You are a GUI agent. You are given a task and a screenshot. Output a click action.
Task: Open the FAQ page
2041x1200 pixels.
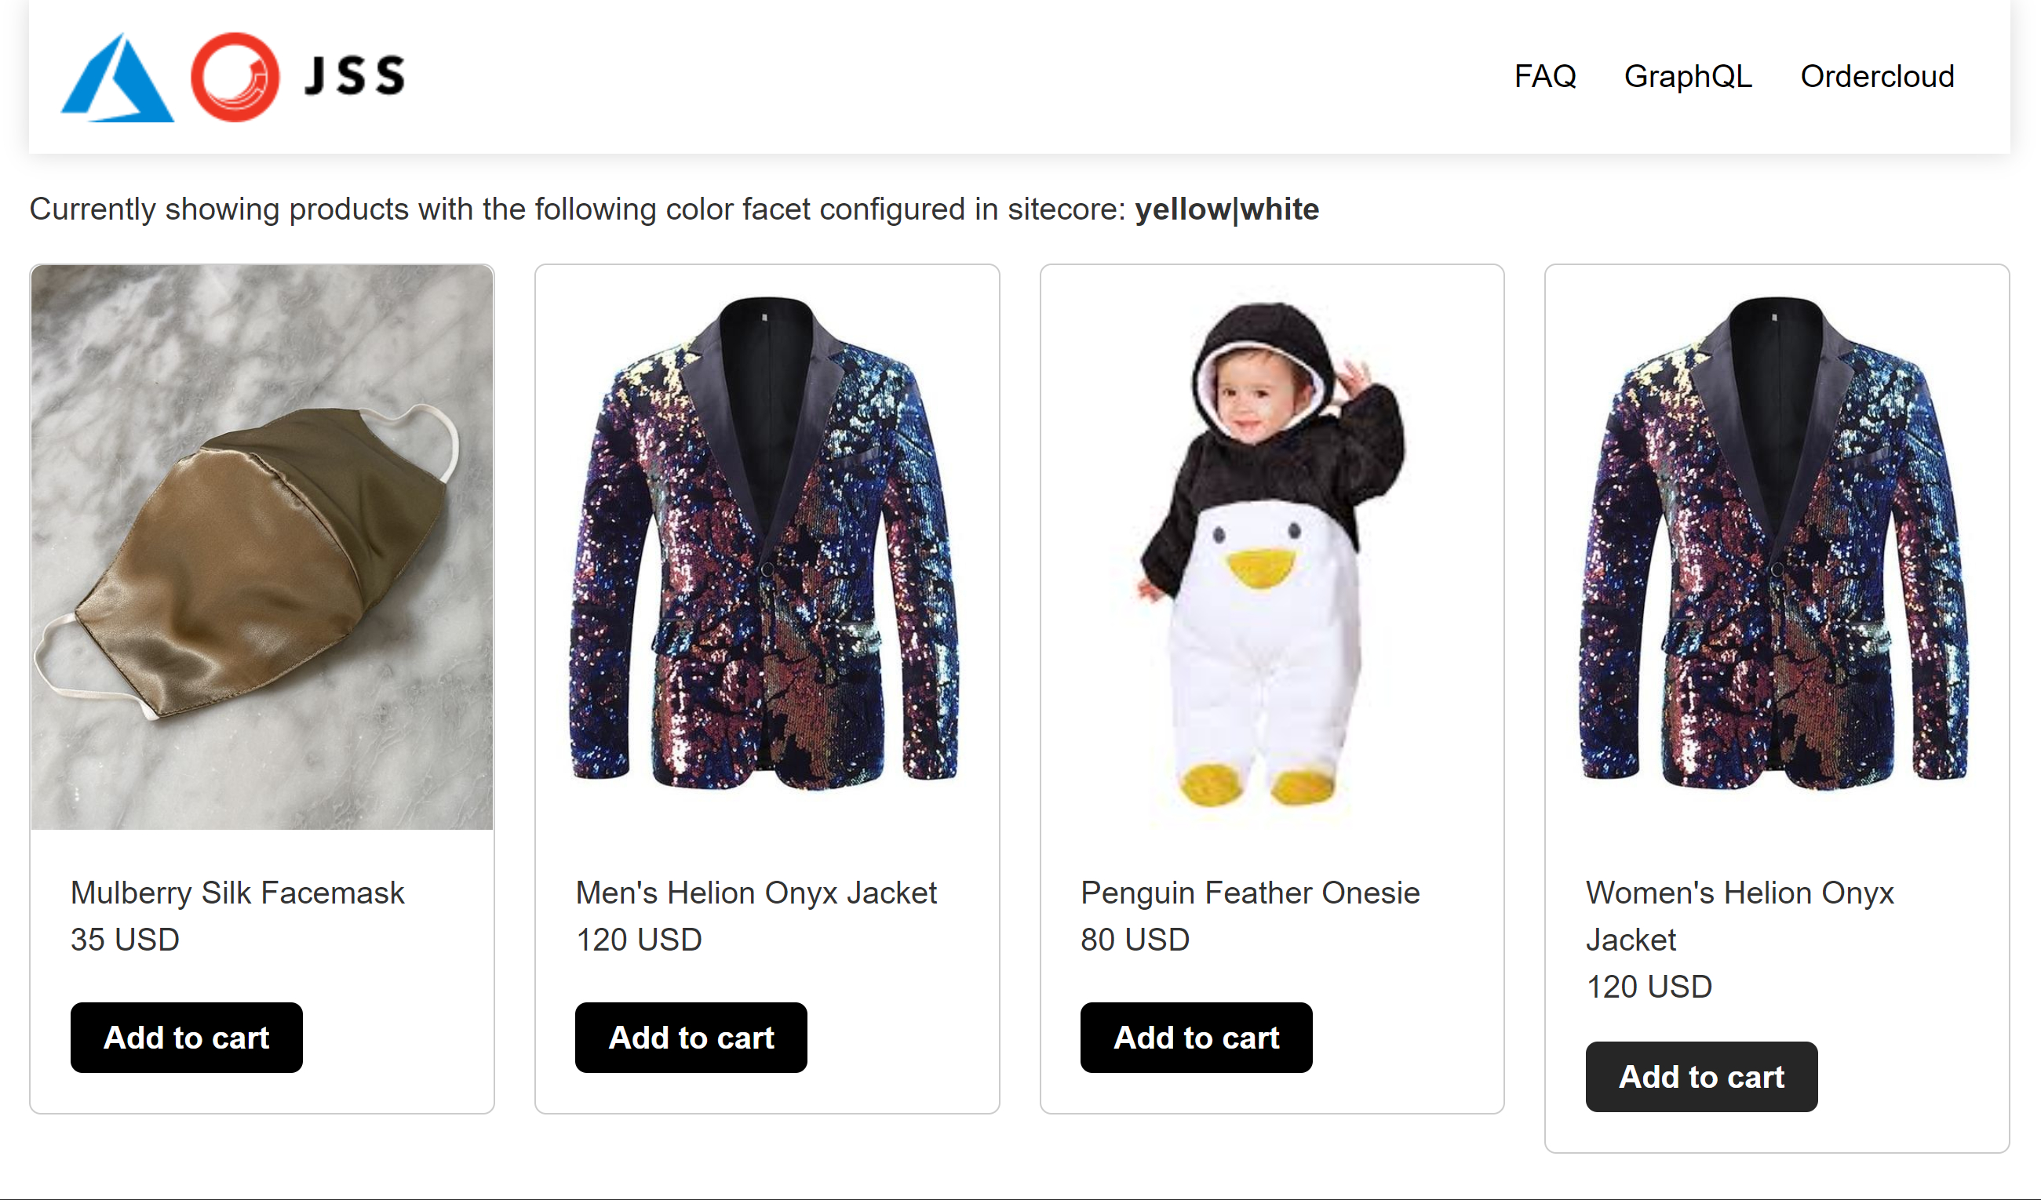click(x=1544, y=76)
